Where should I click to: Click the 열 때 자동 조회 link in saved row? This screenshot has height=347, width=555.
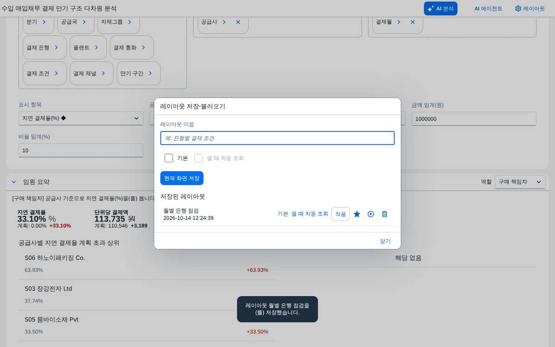(310, 214)
